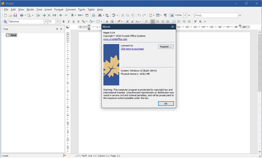
Task: Open the Tahoma font name dropdown
Action: click(x=45, y=21)
